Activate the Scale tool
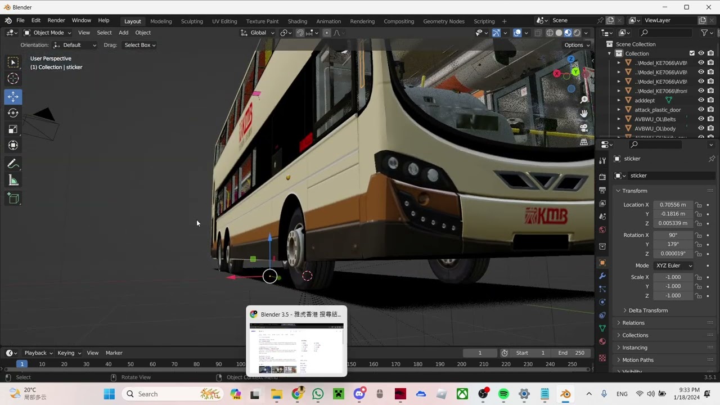 (13, 129)
